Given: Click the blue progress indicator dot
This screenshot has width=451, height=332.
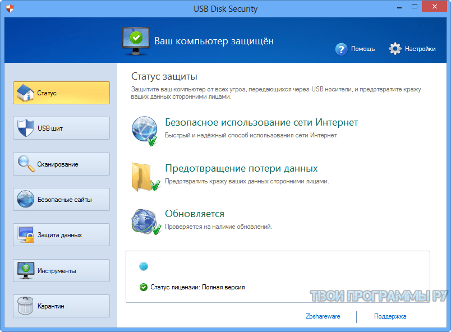Looking at the screenshot, I should (144, 266).
